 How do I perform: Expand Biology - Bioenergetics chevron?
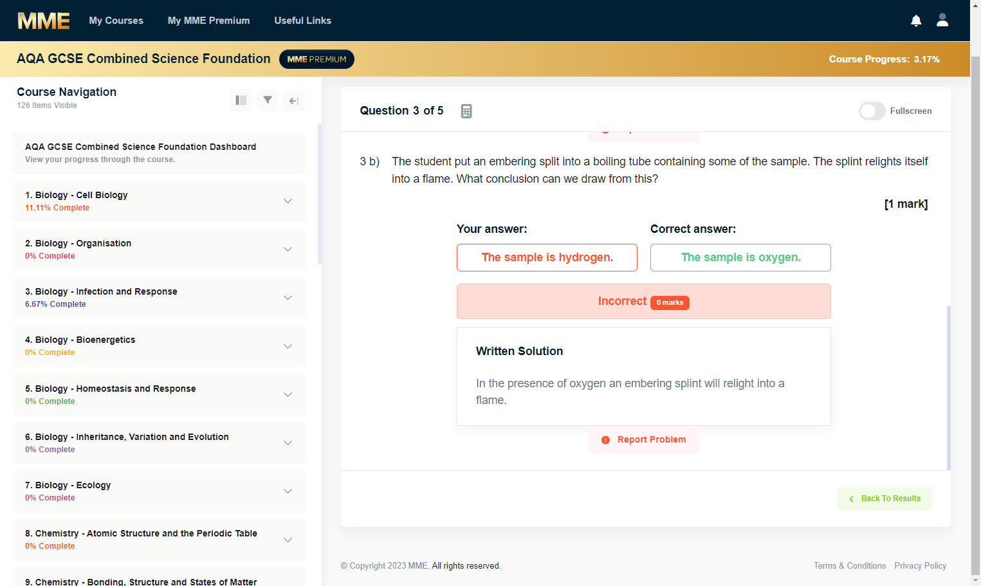pyautogui.click(x=288, y=346)
